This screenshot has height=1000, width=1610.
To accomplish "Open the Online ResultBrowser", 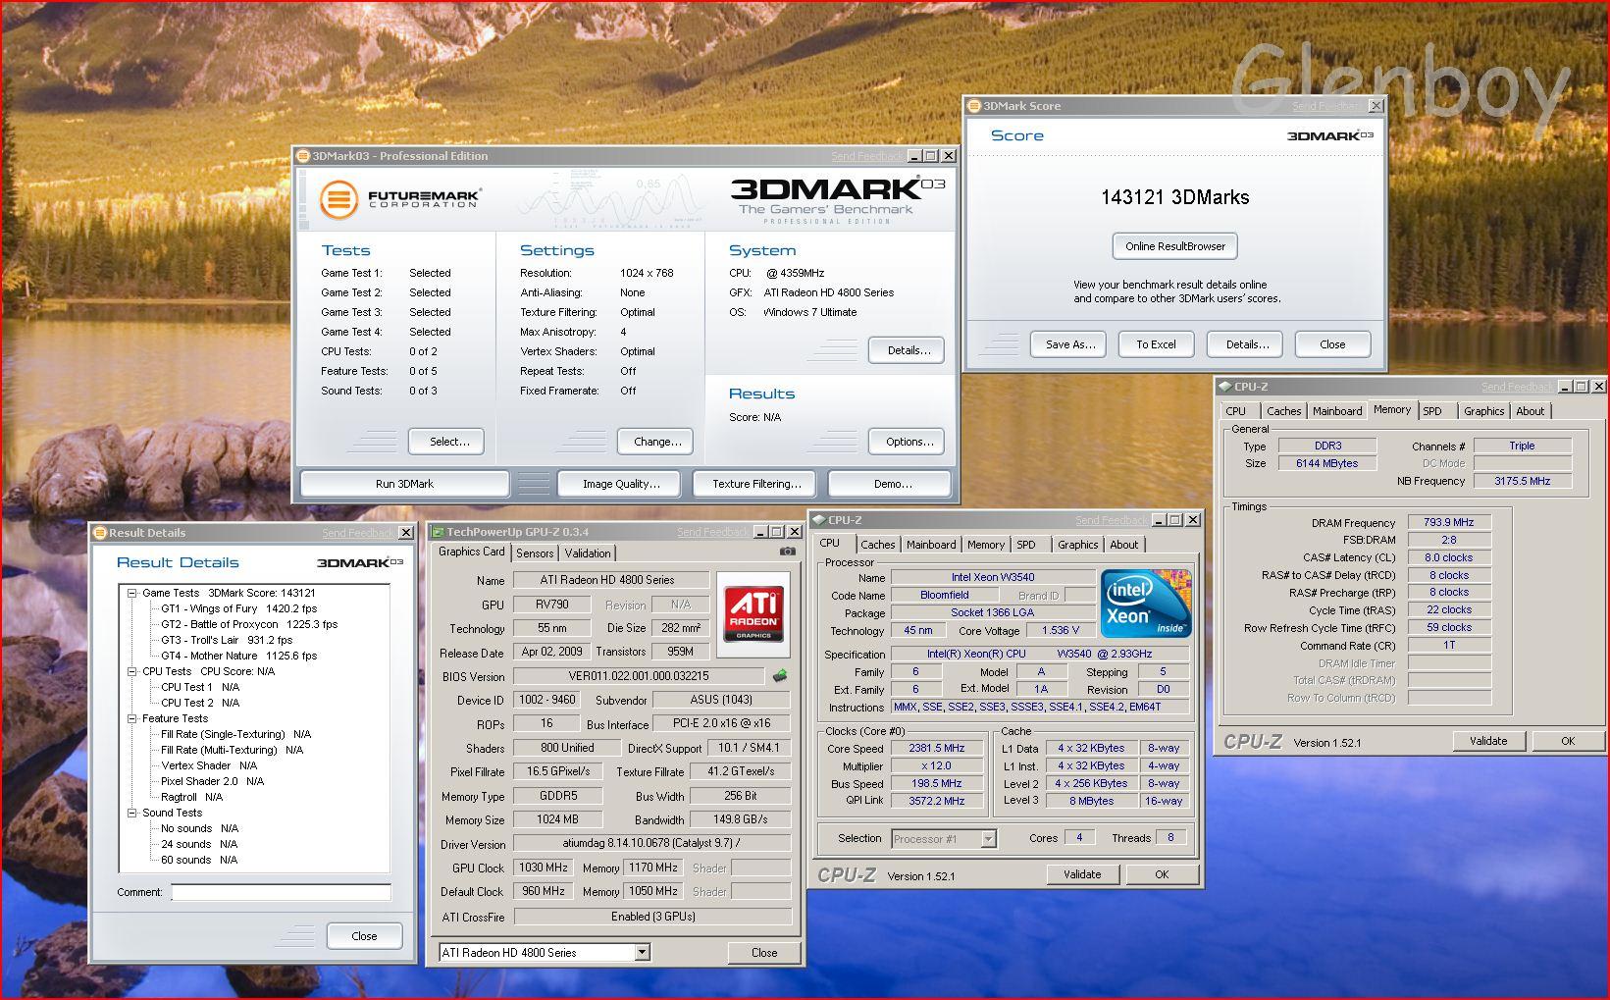I will (x=1174, y=246).
